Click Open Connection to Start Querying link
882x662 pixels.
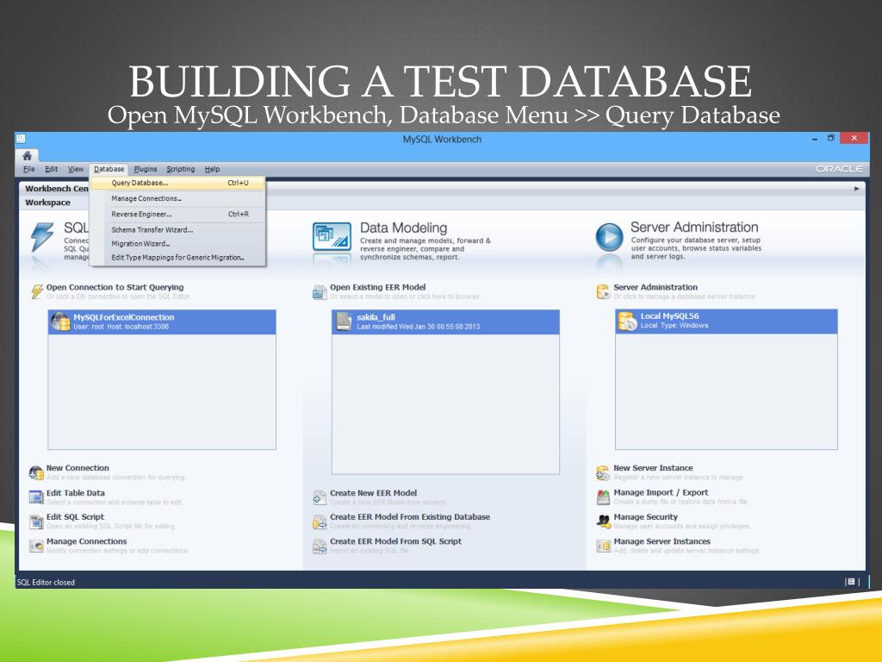click(115, 287)
